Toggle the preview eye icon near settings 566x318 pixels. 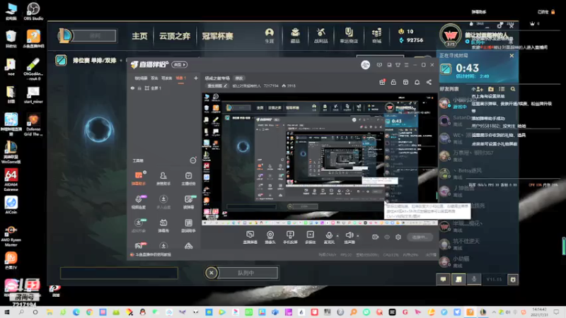point(387,237)
